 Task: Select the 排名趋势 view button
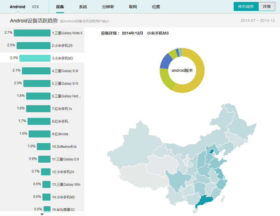(246, 7)
